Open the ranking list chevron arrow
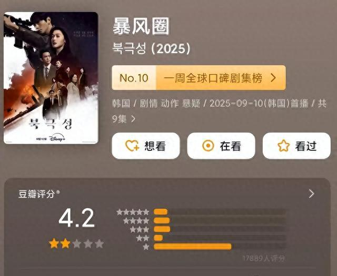 point(273,78)
